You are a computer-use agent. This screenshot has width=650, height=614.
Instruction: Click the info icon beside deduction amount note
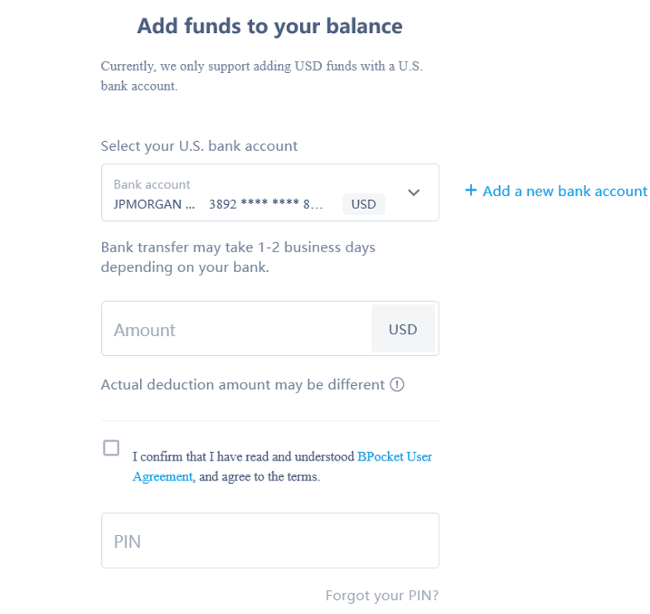tap(397, 385)
